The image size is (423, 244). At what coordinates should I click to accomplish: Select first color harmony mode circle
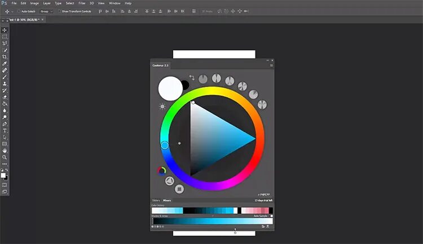click(x=203, y=79)
